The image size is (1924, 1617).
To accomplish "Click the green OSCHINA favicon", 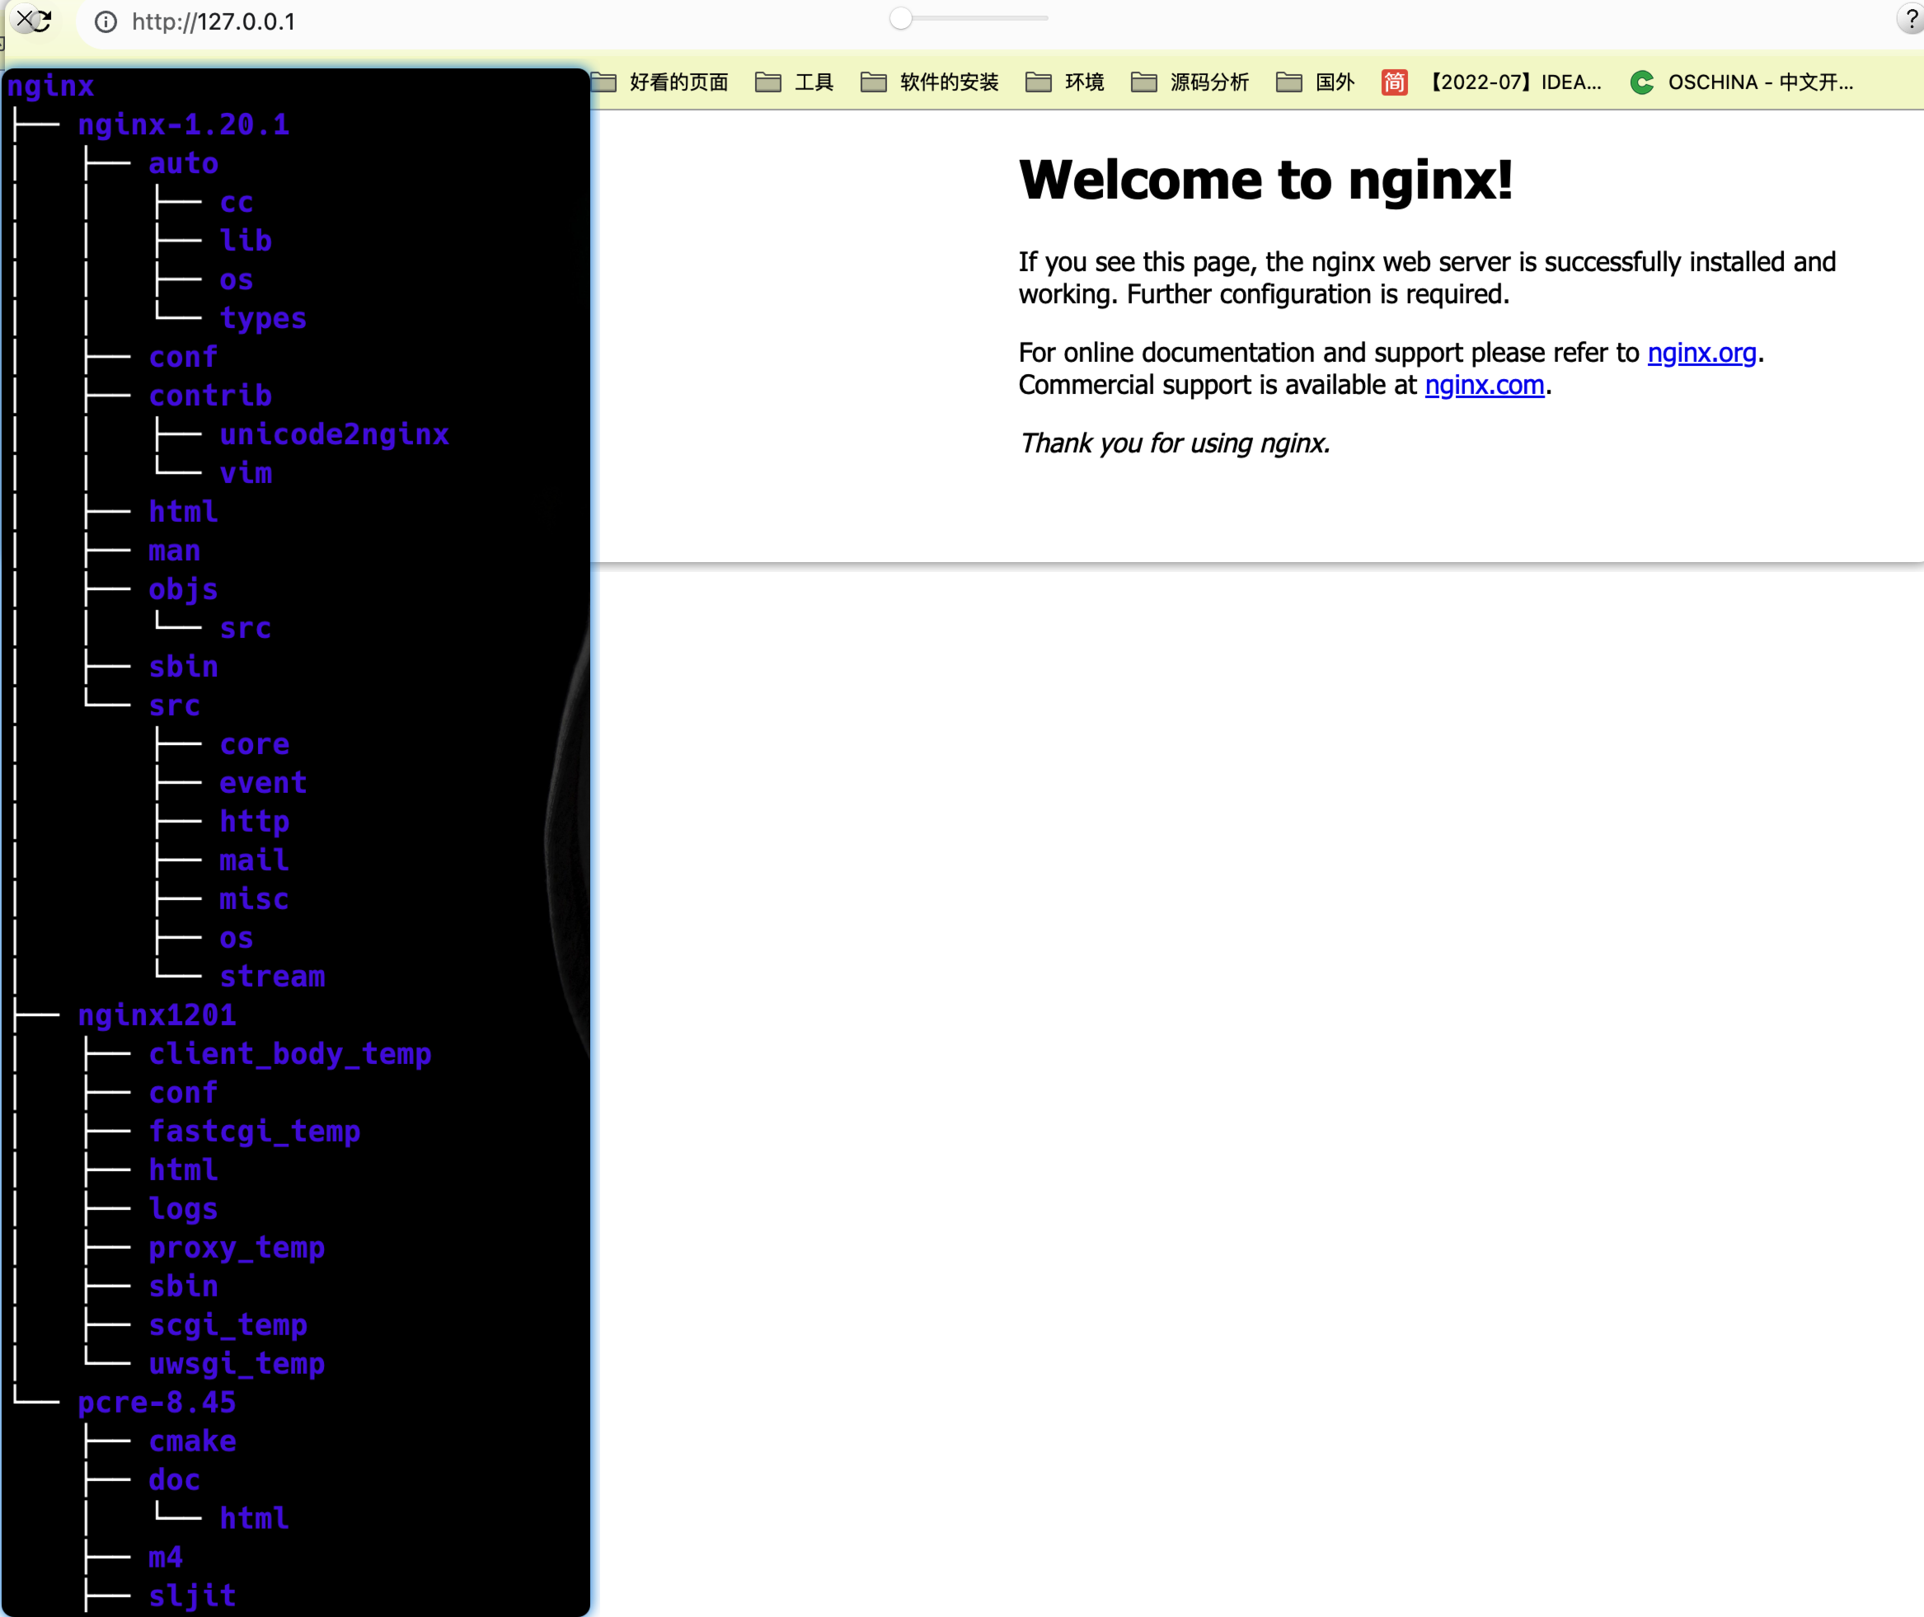I will tap(1642, 82).
